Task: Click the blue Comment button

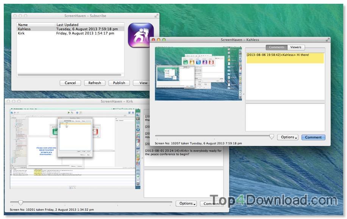Action: 313,137
